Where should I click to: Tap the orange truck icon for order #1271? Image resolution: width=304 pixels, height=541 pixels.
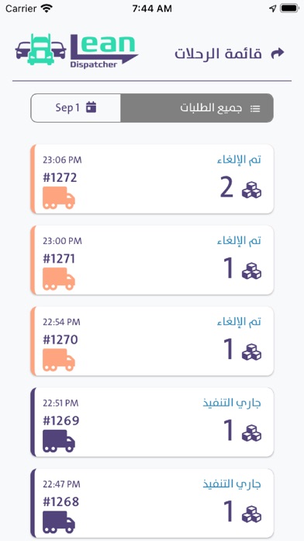59,279
